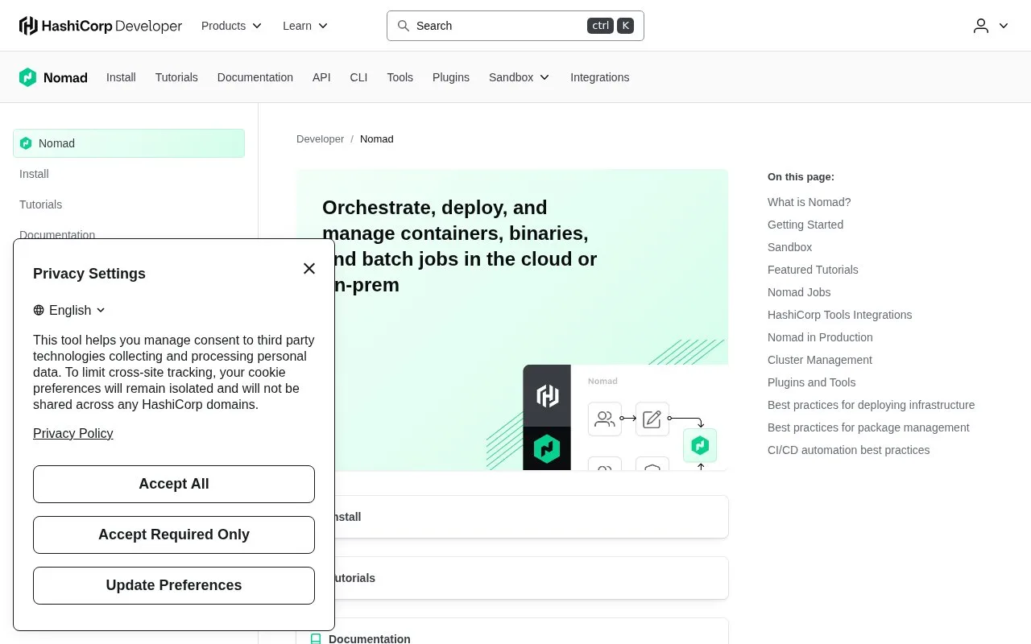Viewport: 1031px width, 644px height.
Task: Click the Nomad icon in sidebar
Action: [26, 143]
